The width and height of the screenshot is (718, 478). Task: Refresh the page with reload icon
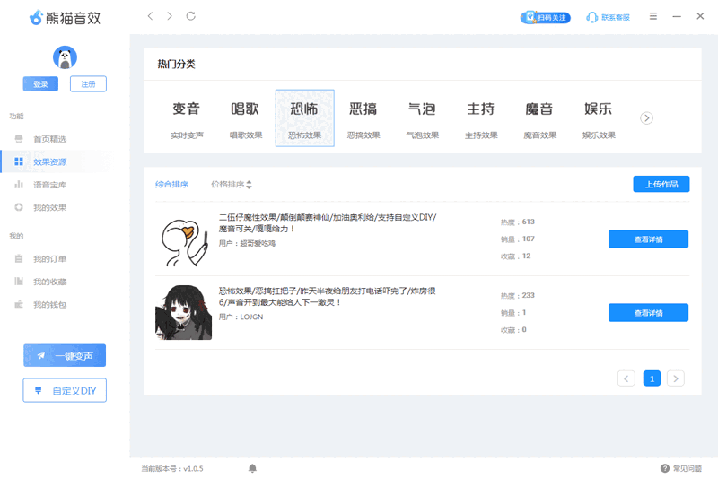pos(190,16)
